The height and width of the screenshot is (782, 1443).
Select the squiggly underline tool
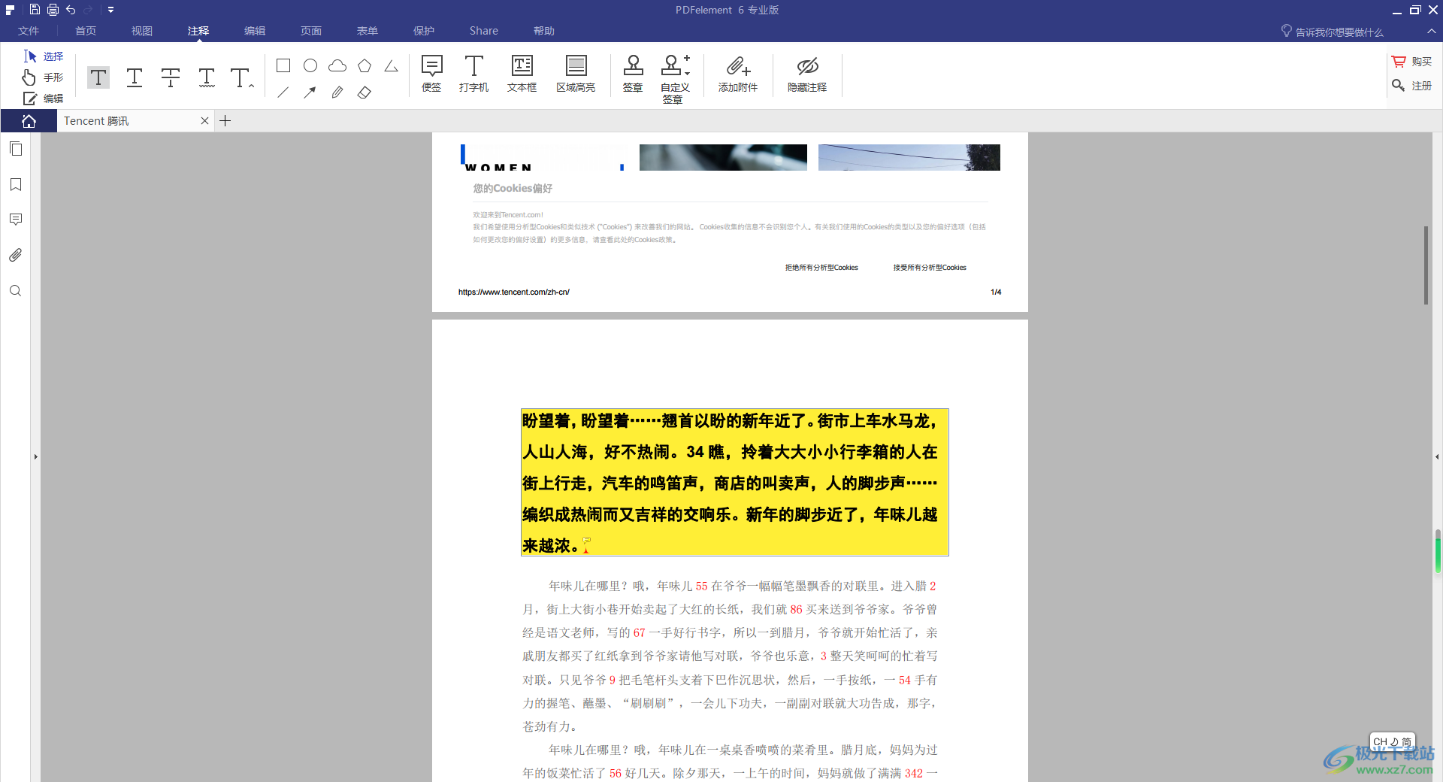click(207, 77)
